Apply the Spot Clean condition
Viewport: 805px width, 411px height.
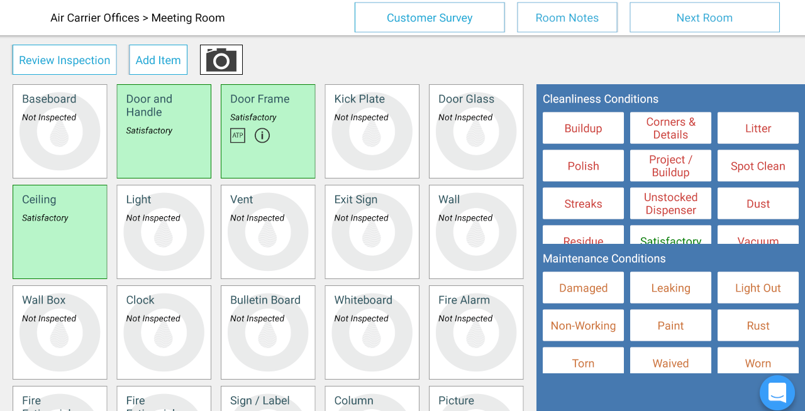[x=758, y=166]
